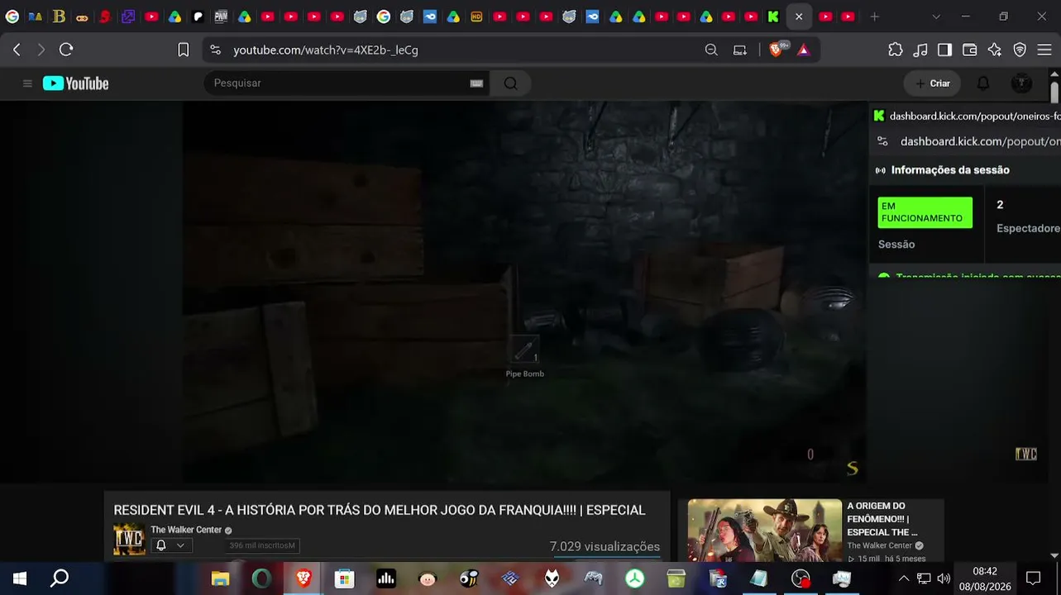This screenshot has height=595, width=1061.
Task: Click the EM FUNCIONAMENTO status badge
Action: pyautogui.click(x=925, y=212)
